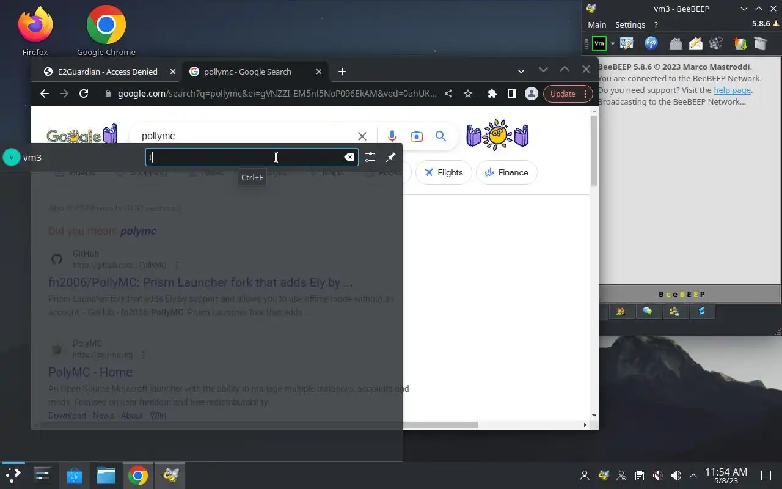
Task: Open the BeeBEEP ? help menu
Action: pyautogui.click(x=656, y=24)
